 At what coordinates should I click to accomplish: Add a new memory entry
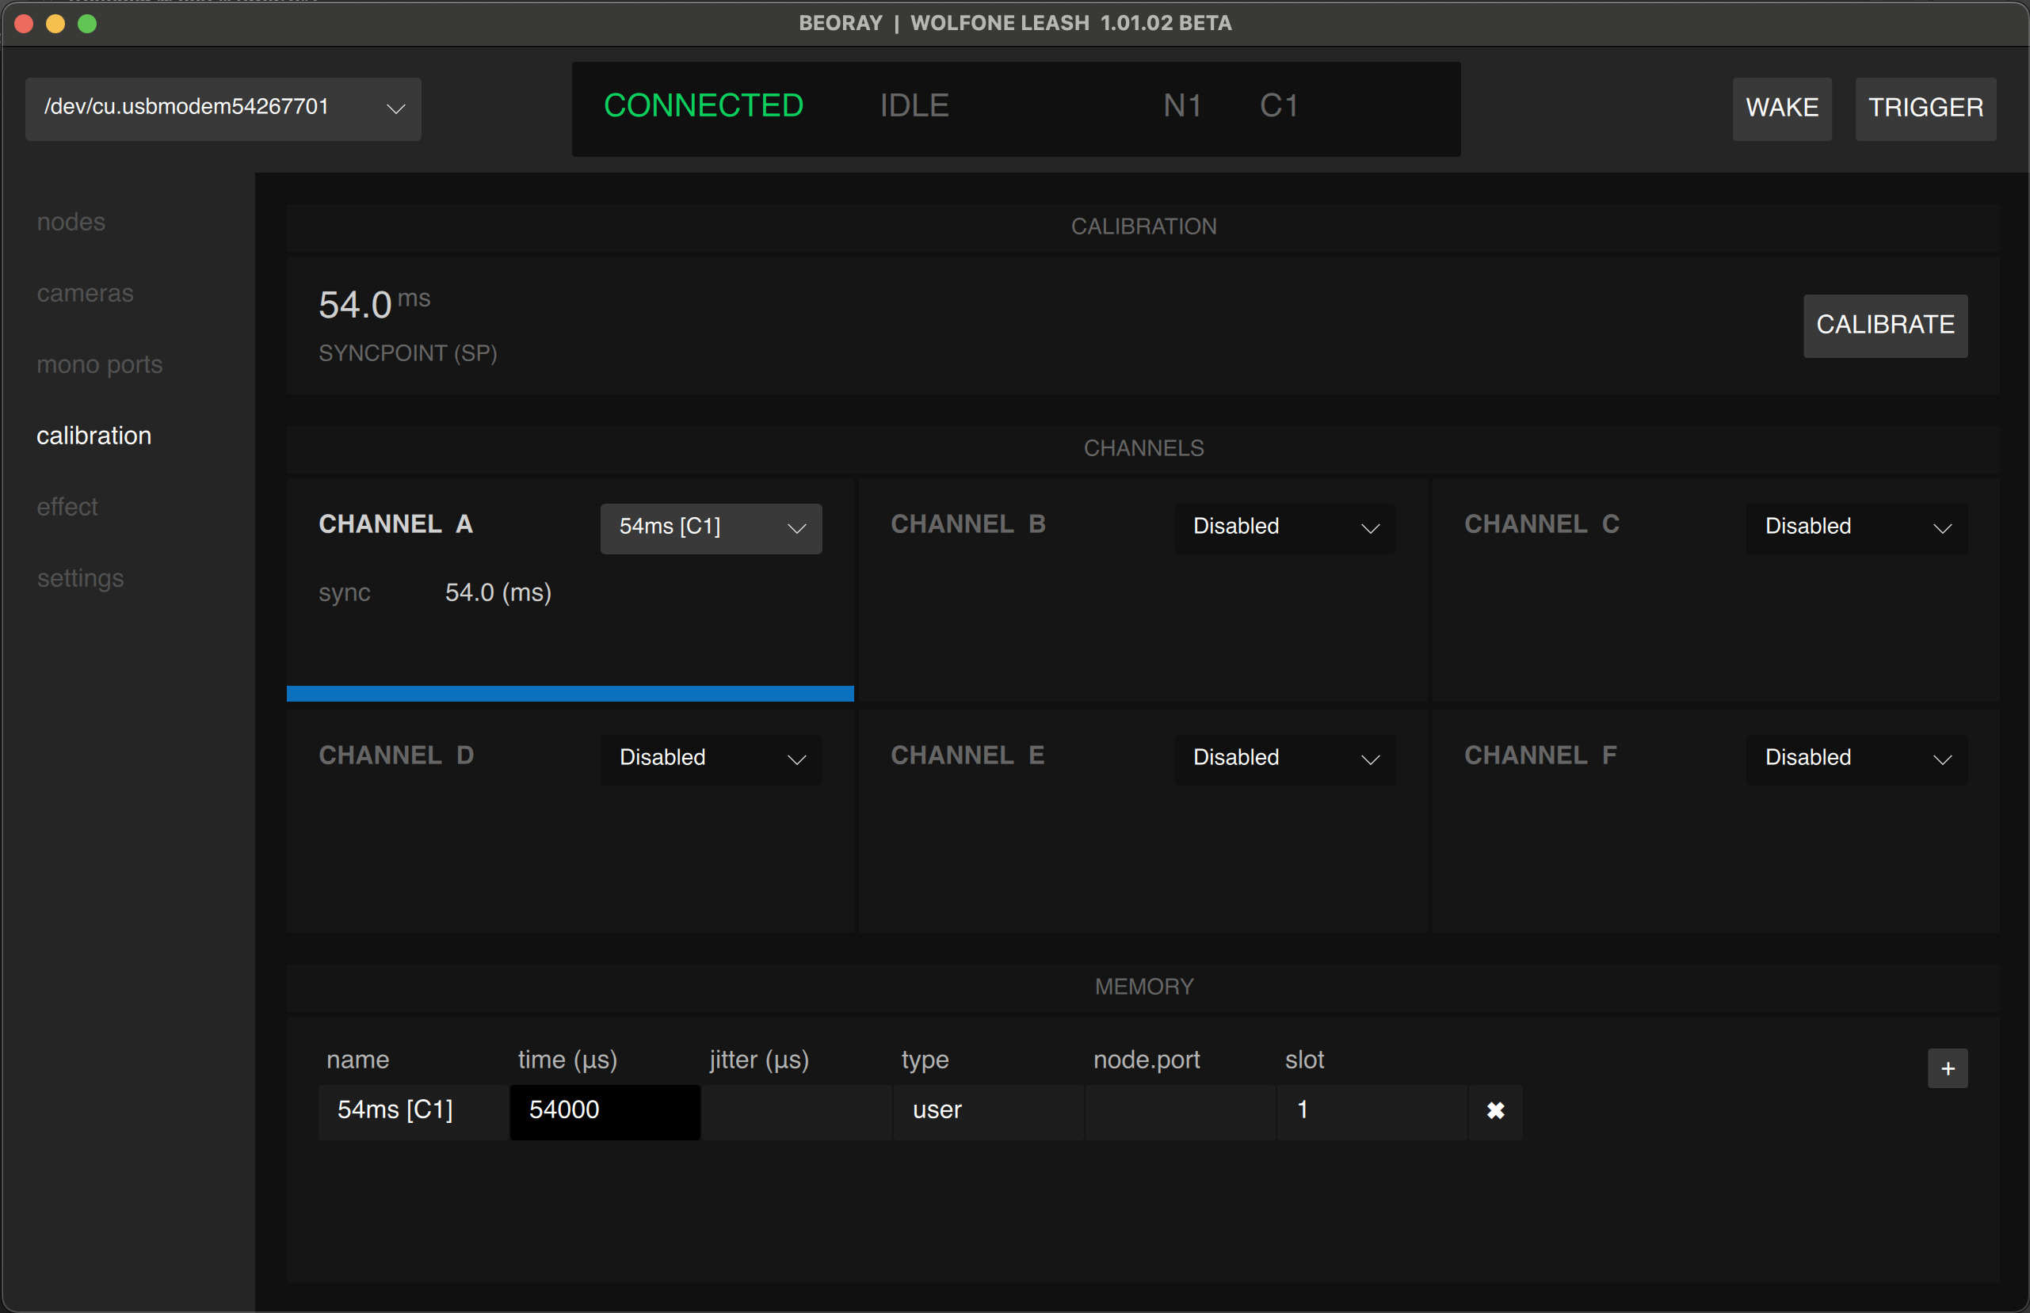point(1948,1068)
